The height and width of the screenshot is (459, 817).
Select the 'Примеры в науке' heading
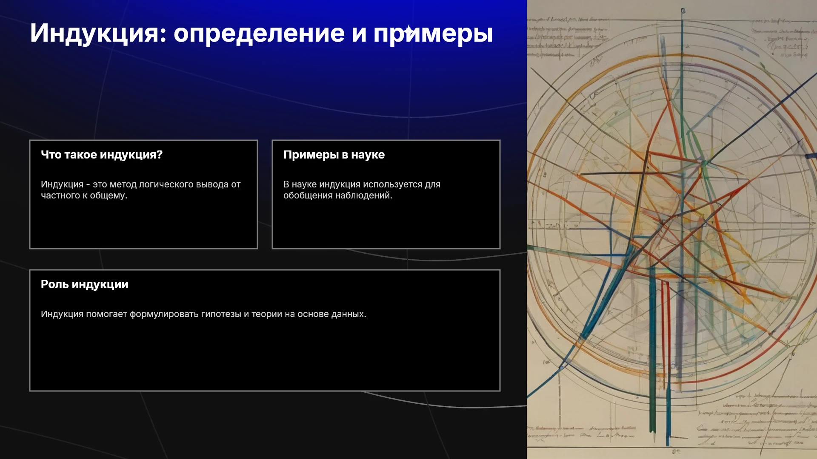(334, 155)
